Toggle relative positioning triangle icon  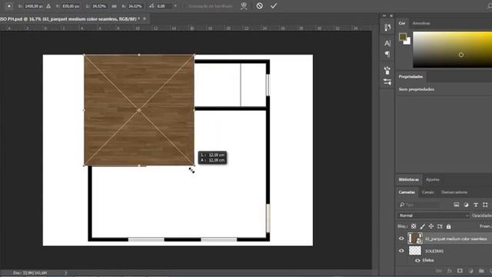[48, 6]
